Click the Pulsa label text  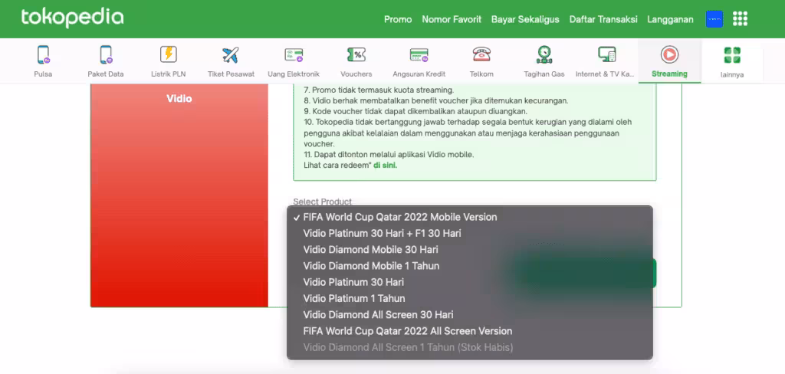click(43, 74)
